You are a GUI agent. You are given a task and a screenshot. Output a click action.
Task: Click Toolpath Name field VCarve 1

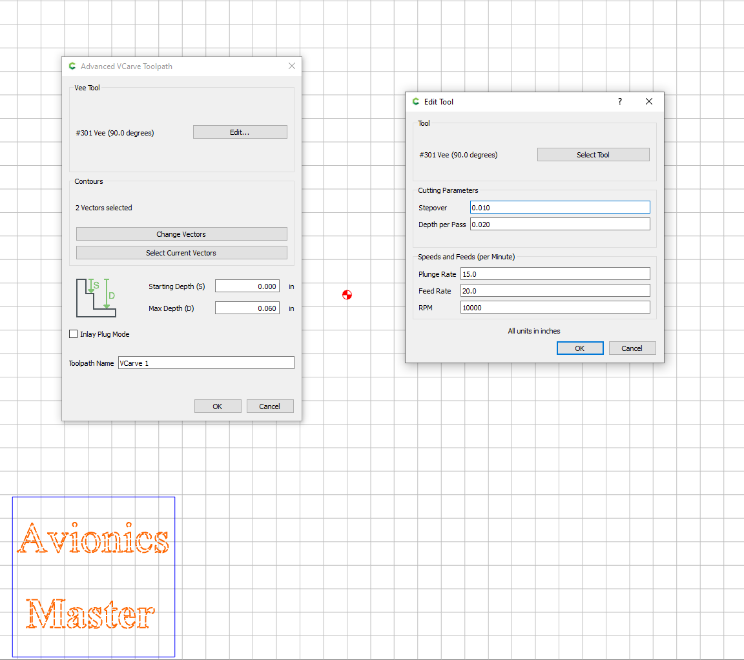point(206,363)
